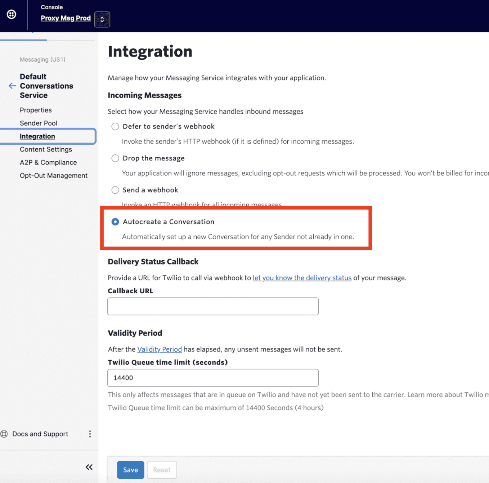Click inside the Callback URL field
The width and height of the screenshot is (489, 483).
pos(212,306)
